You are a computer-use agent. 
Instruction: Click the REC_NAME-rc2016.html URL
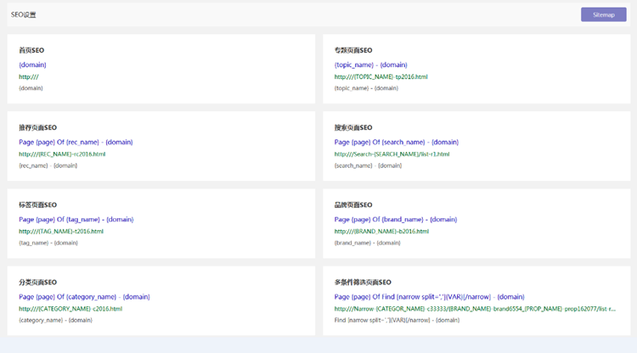tap(62, 154)
